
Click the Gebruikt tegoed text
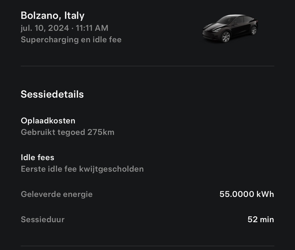coord(53,132)
